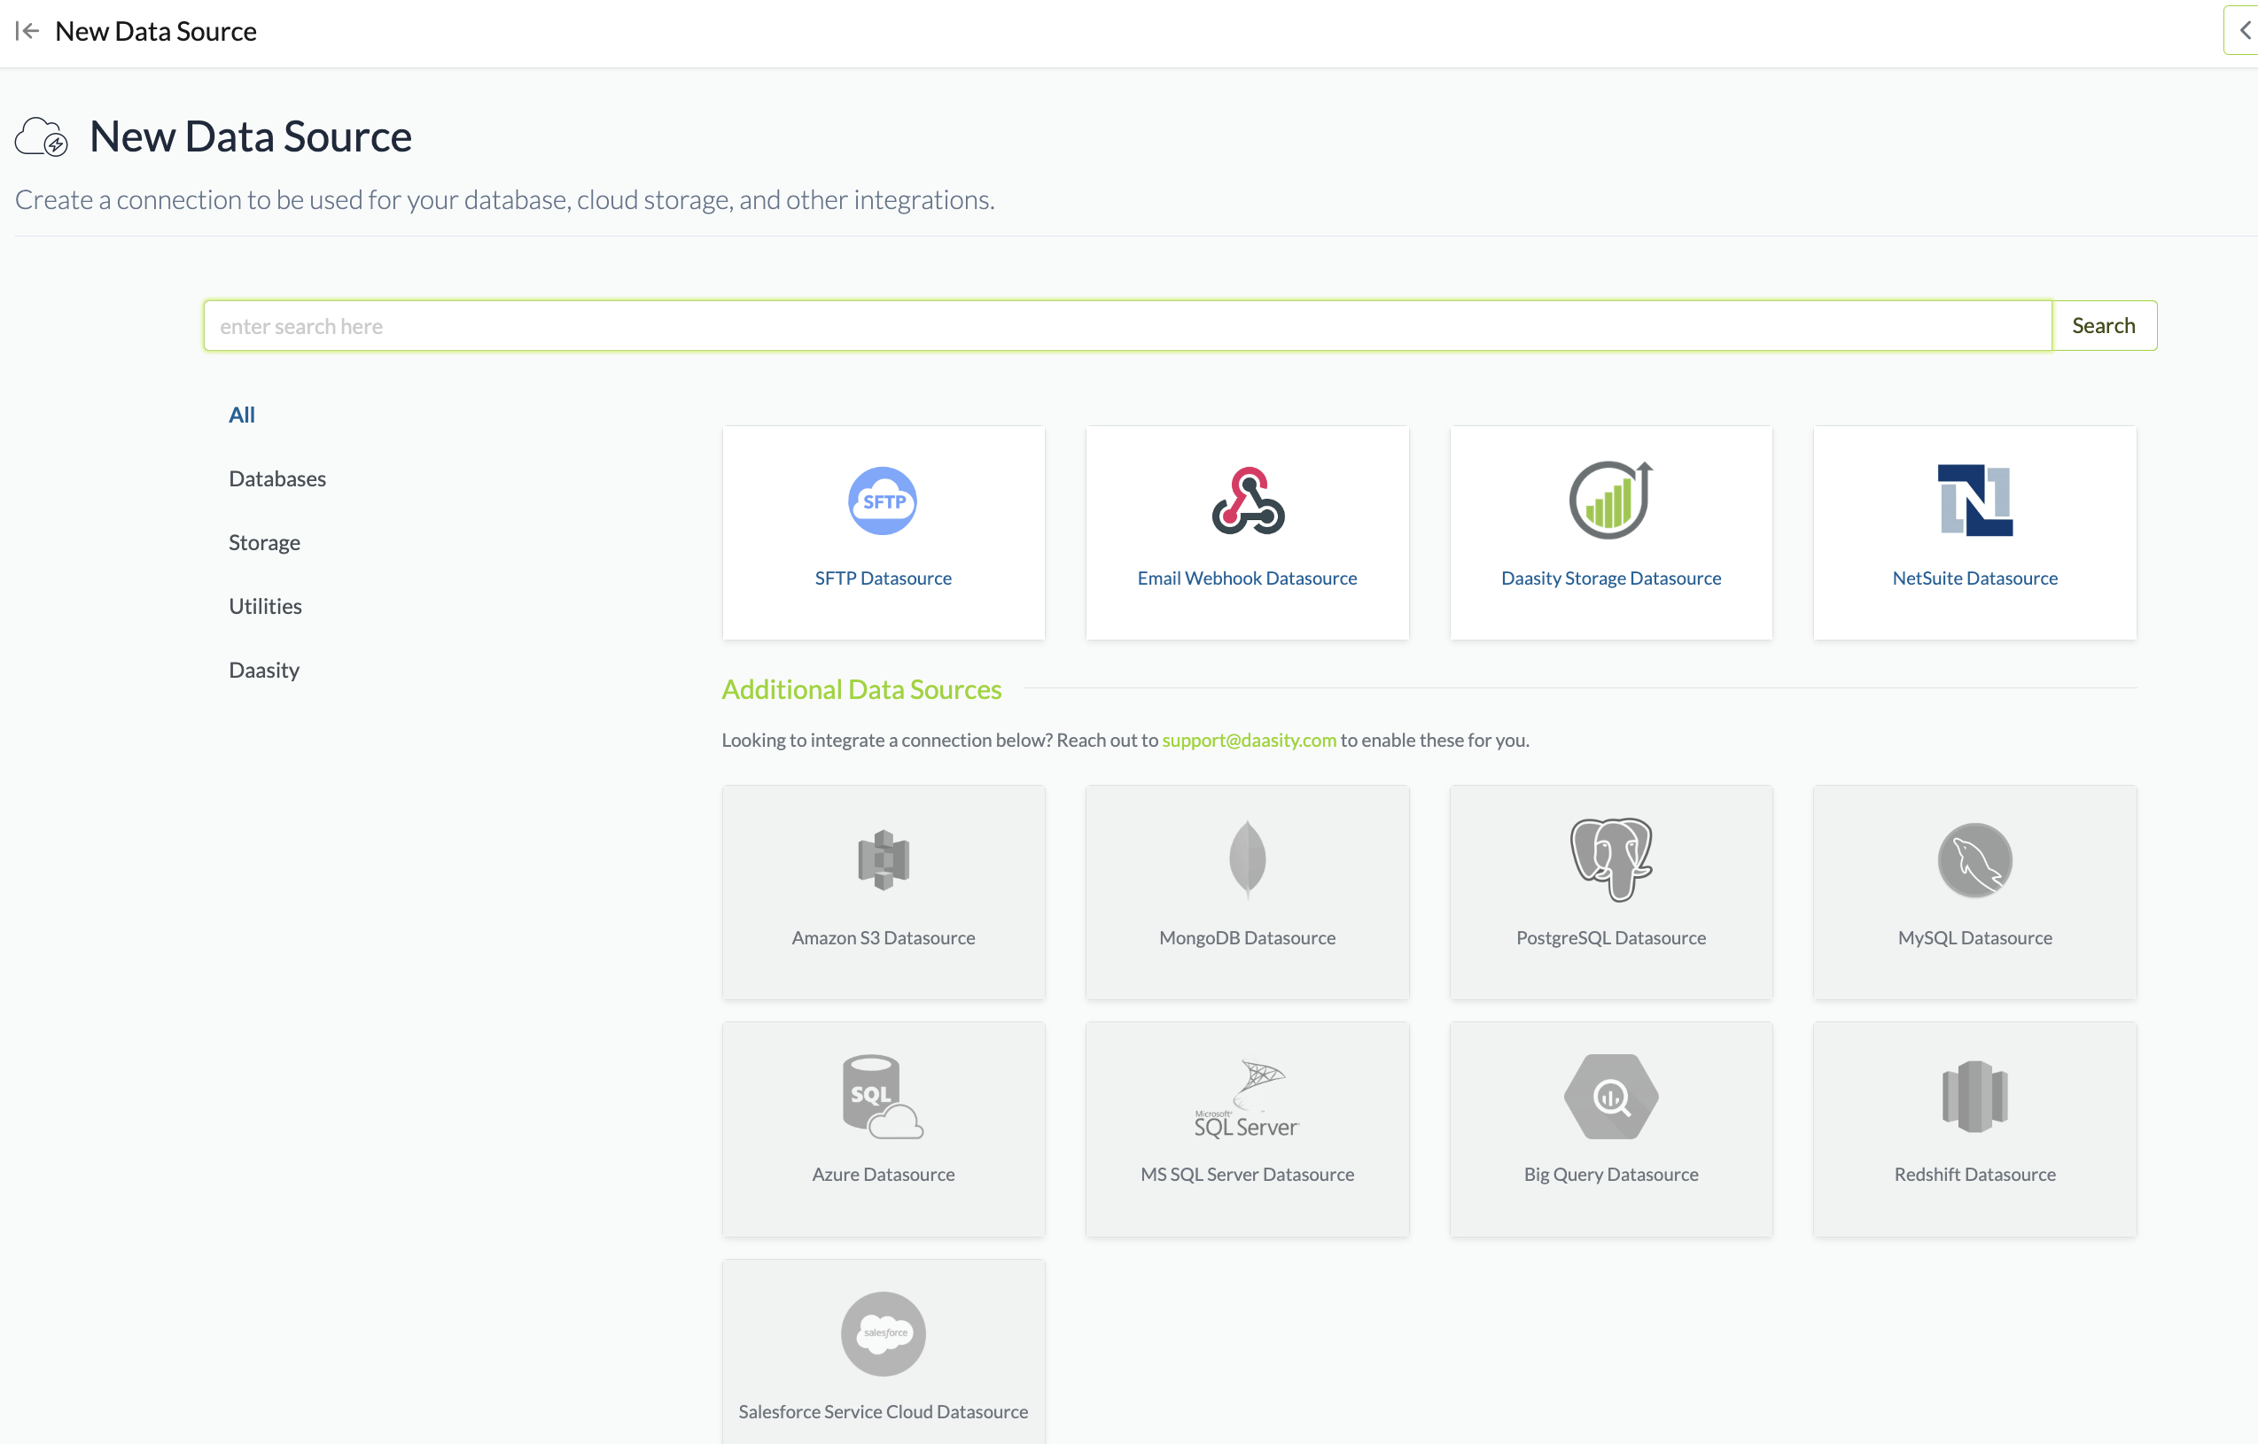This screenshot has height=1444, width=2258.
Task: Expand the collapsed right side panel chevron
Action: (x=2244, y=31)
